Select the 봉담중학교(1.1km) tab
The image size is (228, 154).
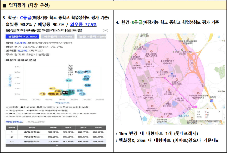click(22, 37)
